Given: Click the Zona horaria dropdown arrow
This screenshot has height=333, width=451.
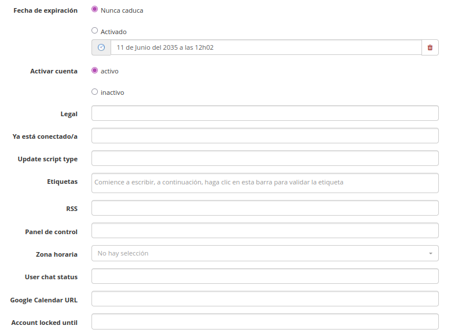Looking at the screenshot, I should click(x=430, y=254).
